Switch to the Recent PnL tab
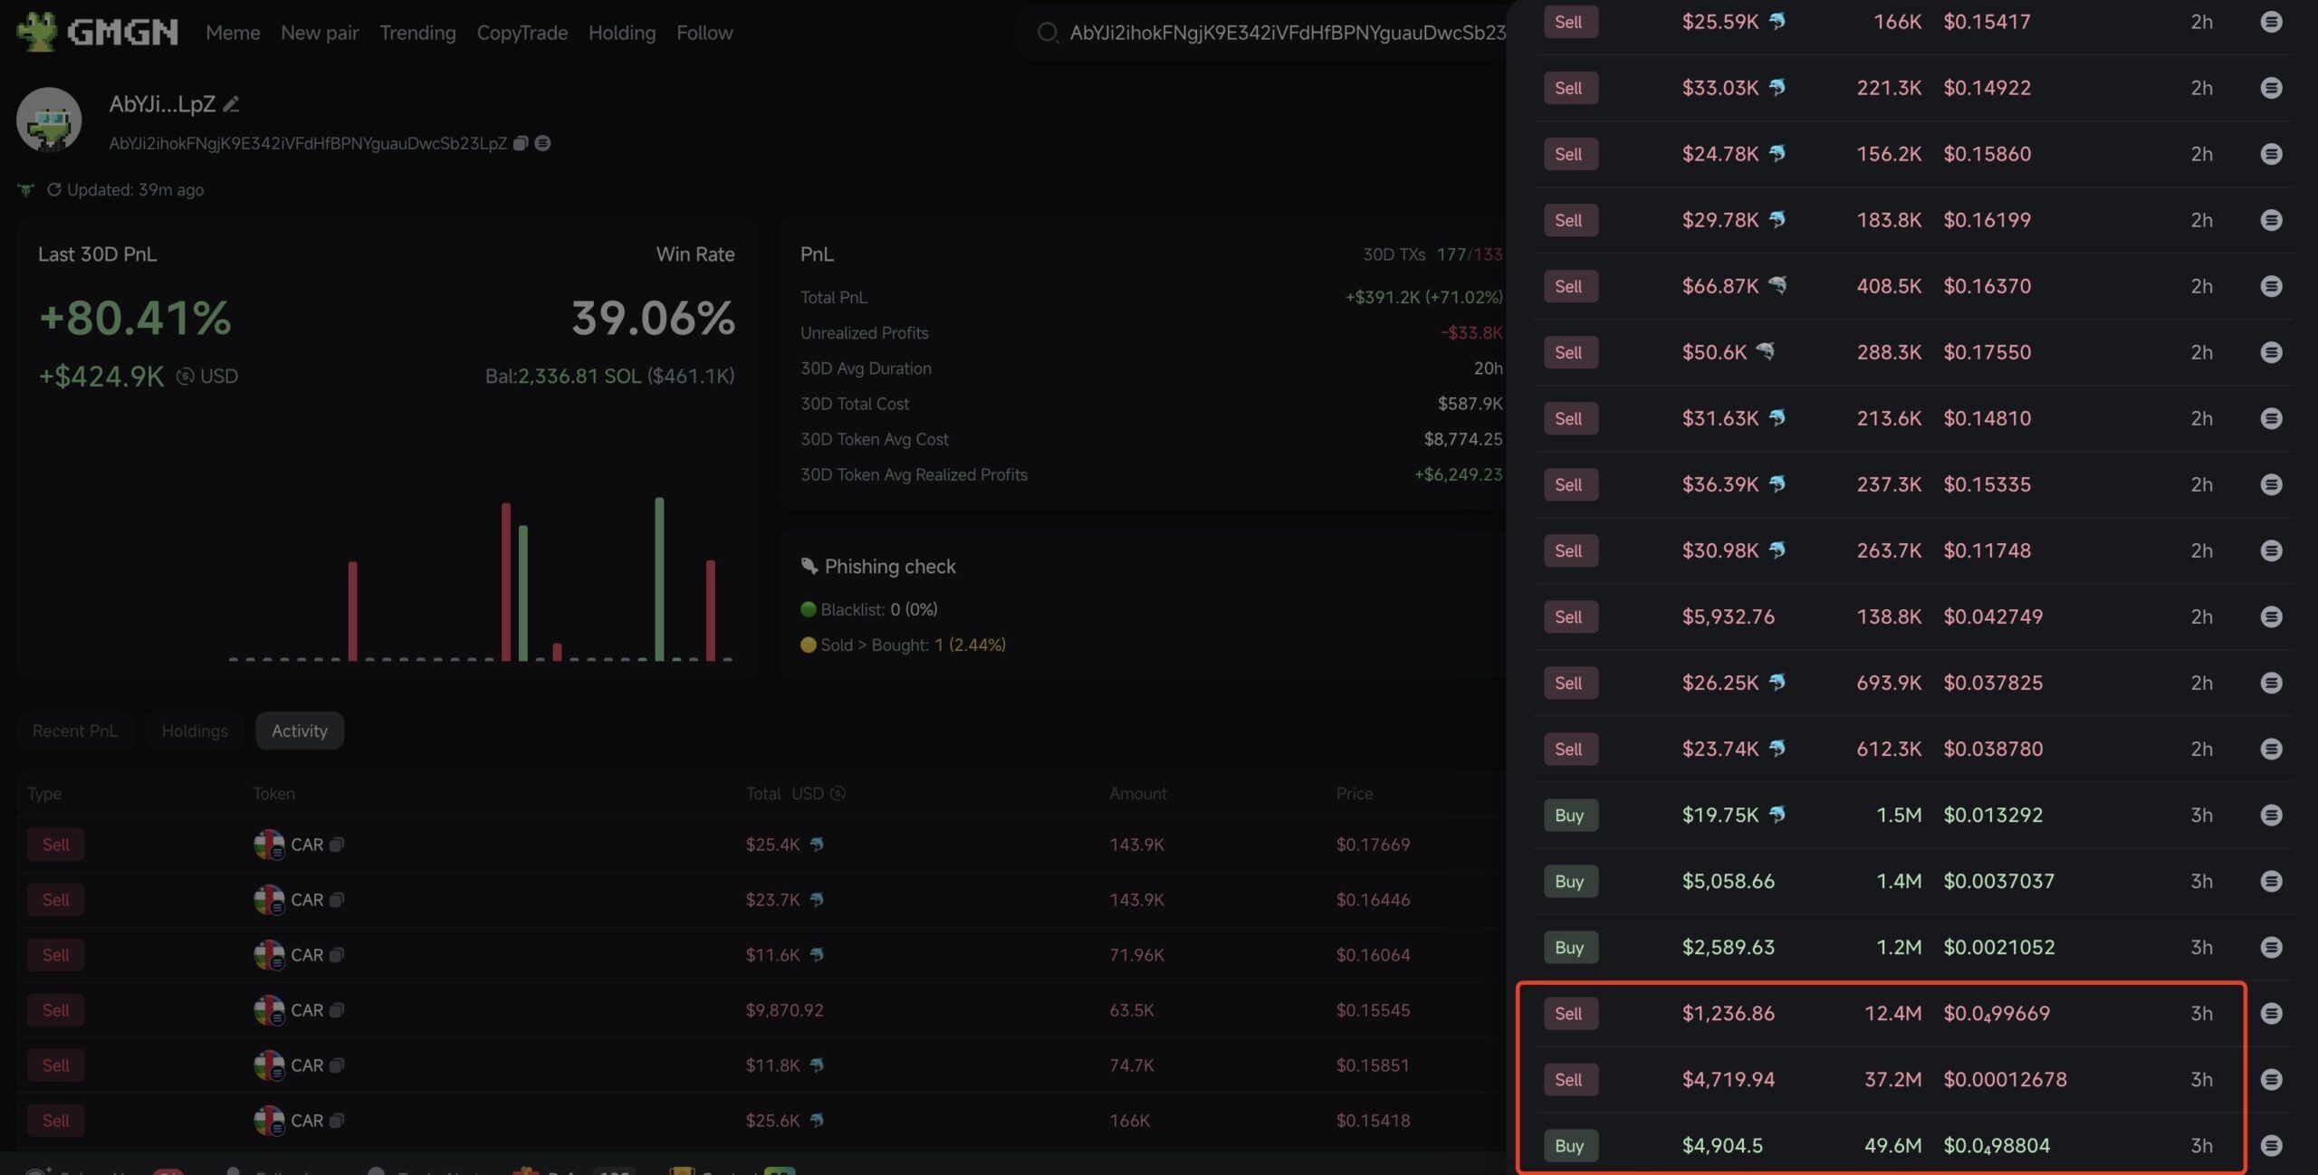Screen dimensions: 2318x1175 click(x=75, y=731)
